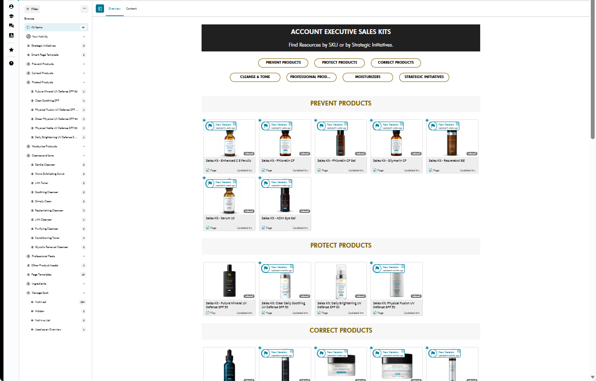Dismiss New Version badge on Phloretin CF Gel card

coord(346,124)
